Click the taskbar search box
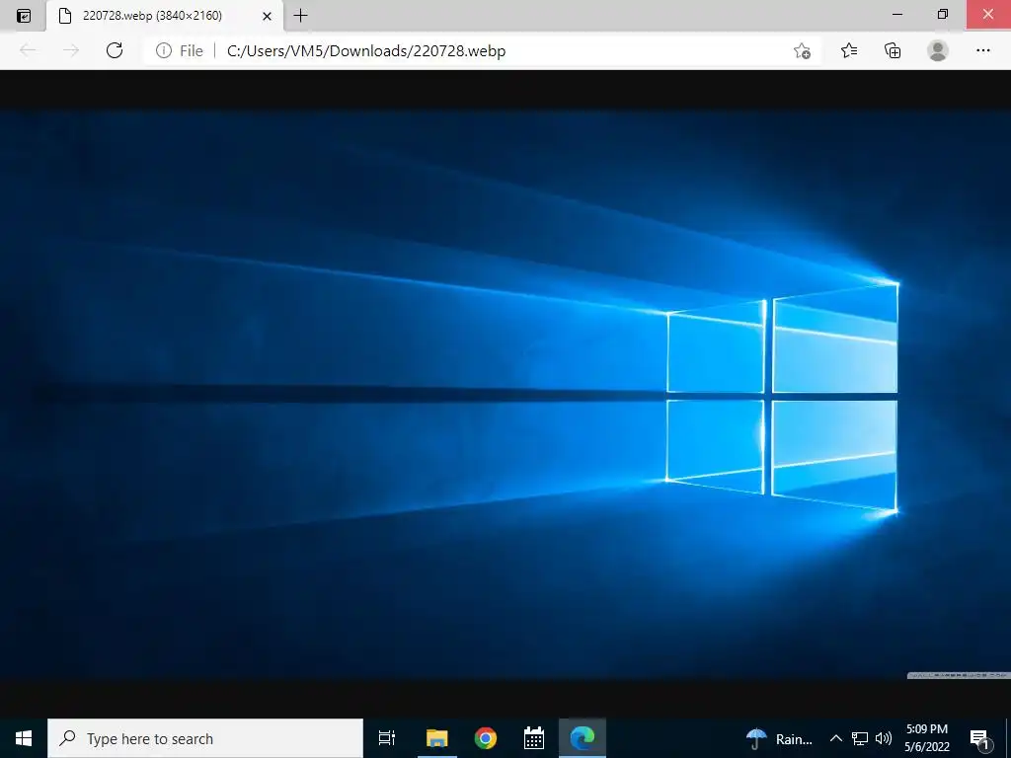This screenshot has height=758, width=1011. [205, 738]
